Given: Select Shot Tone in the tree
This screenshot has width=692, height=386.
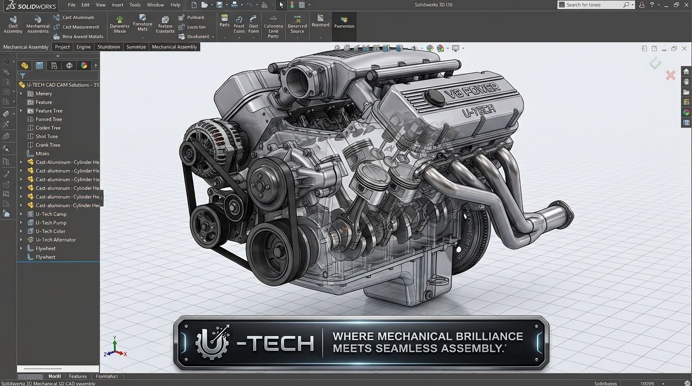Looking at the screenshot, I should 47,136.
